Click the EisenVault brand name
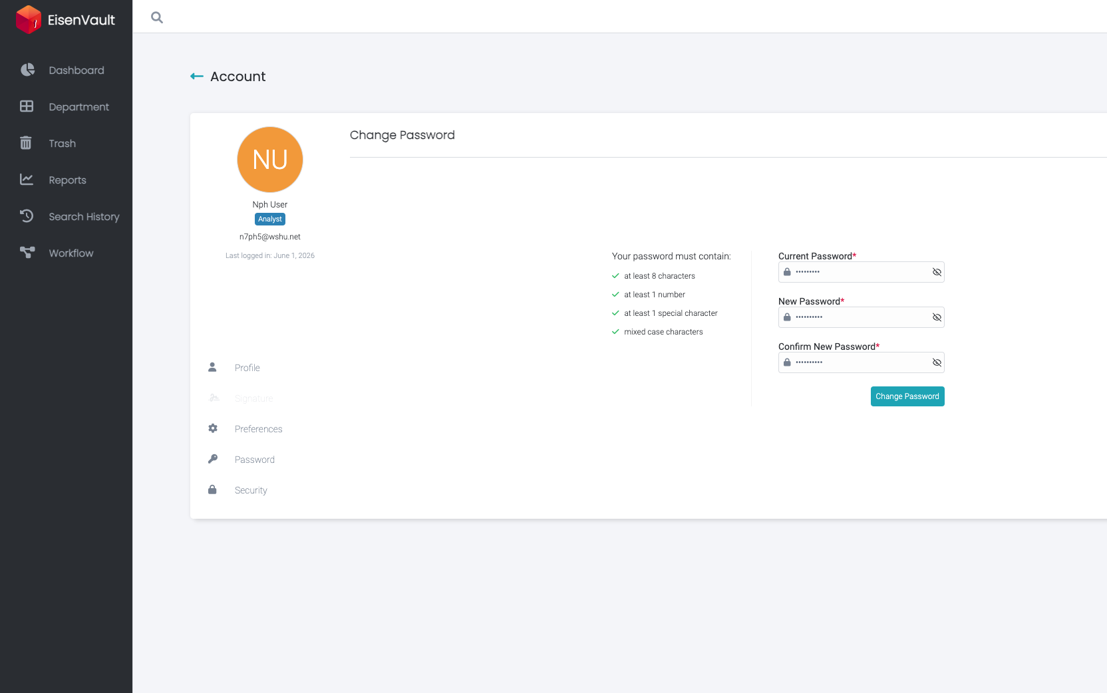This screenshot has width=1107, height=693. (81, 20)
